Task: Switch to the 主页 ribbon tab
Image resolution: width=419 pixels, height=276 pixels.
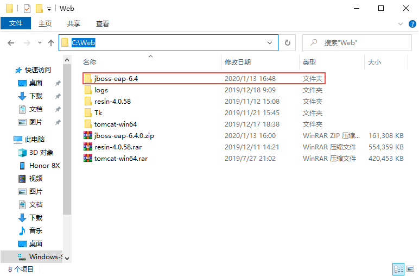Action: coord(45,23)
